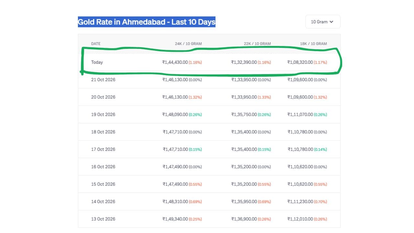Click the 24K price ₹1,48,090.00

pyautogui.click(x=175, y=115)
